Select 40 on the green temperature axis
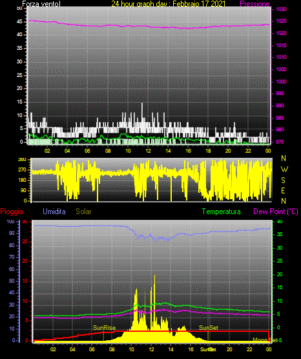The width and height of the screenshot is (301, 359). pyautogui.click(x=280, y=221)
